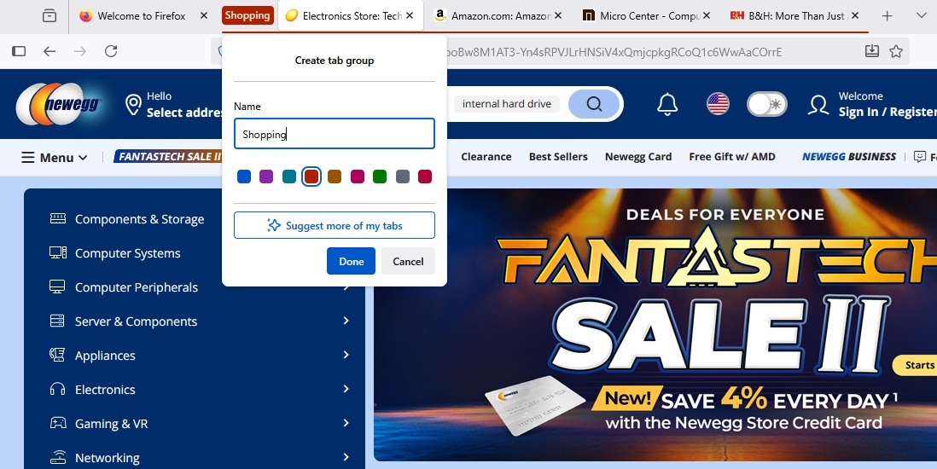Open the notifications bell icon
The width and height of the screenshot is (937, 469).
click(666, 104)
